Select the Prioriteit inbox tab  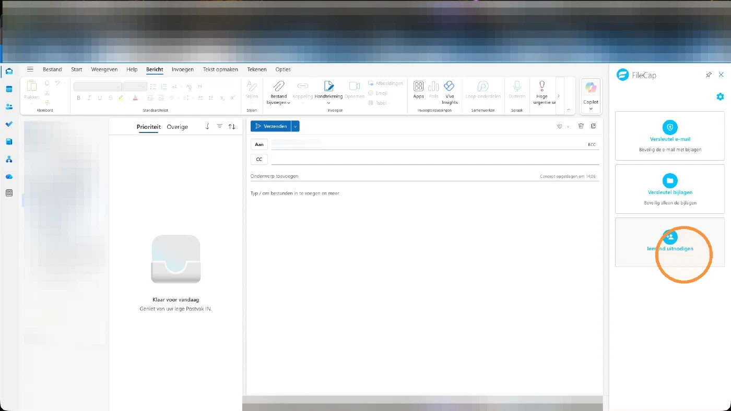tap(149, 127)
